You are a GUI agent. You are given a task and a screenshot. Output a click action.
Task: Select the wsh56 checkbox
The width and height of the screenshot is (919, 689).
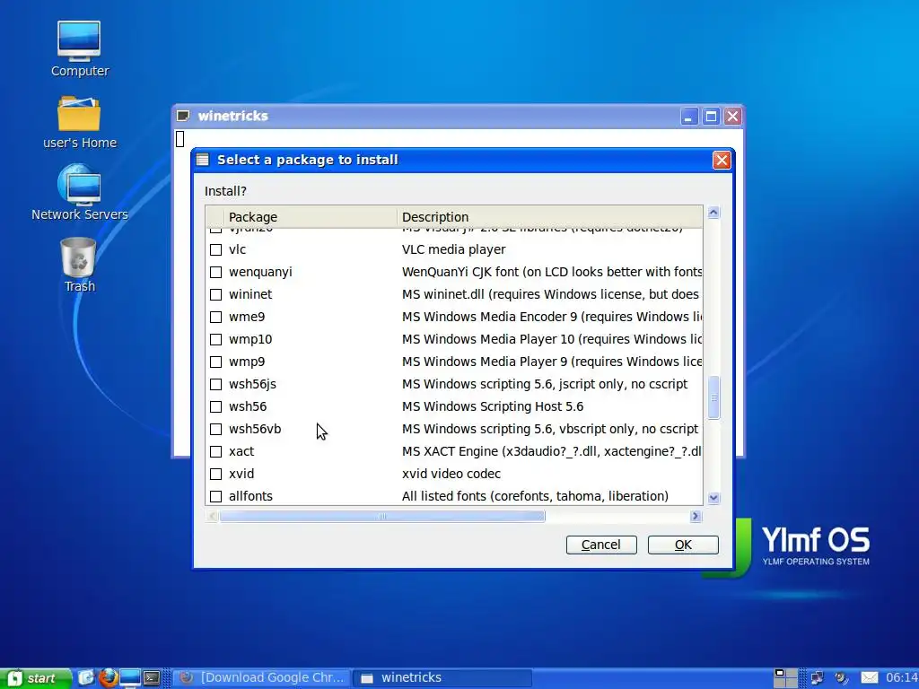215,406
